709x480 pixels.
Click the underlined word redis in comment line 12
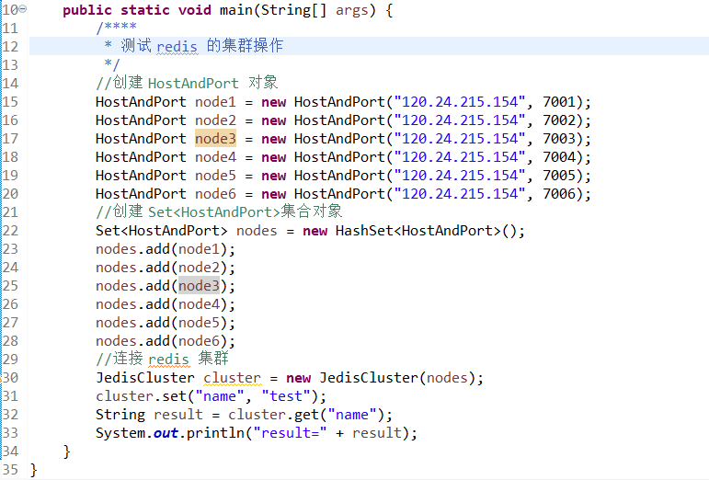pyautogui.click(x=177, y=47)
